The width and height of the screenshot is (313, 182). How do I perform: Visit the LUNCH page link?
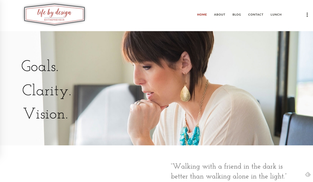(276, 15)
